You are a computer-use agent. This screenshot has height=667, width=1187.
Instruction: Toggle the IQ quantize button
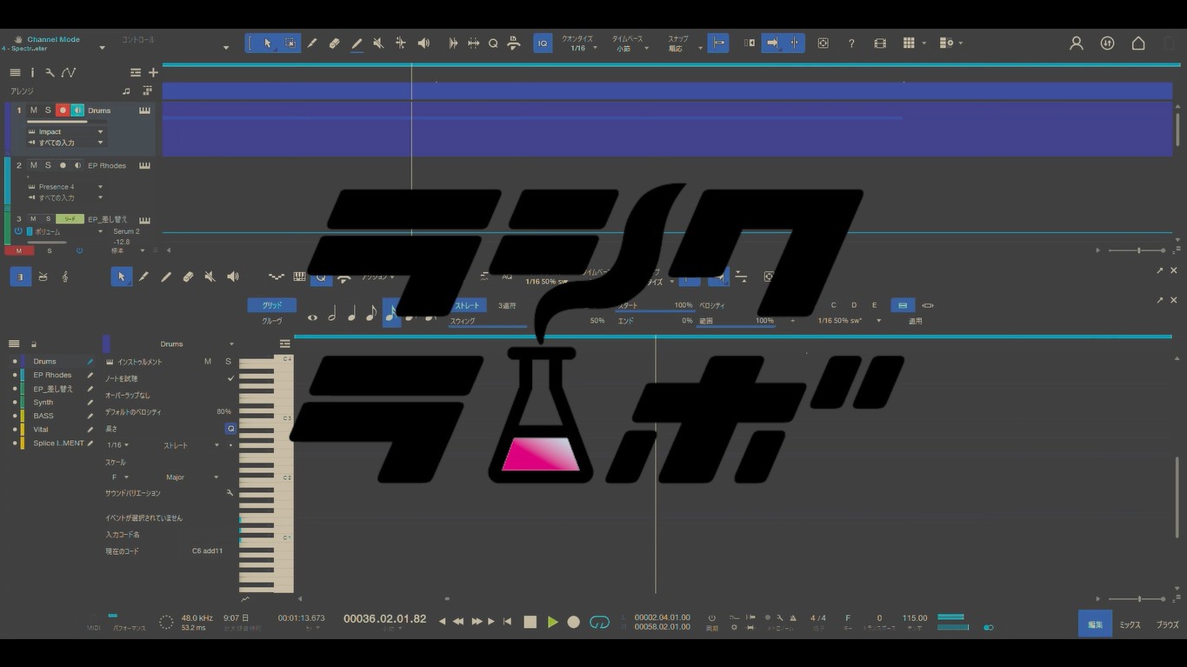click(543, 43)
